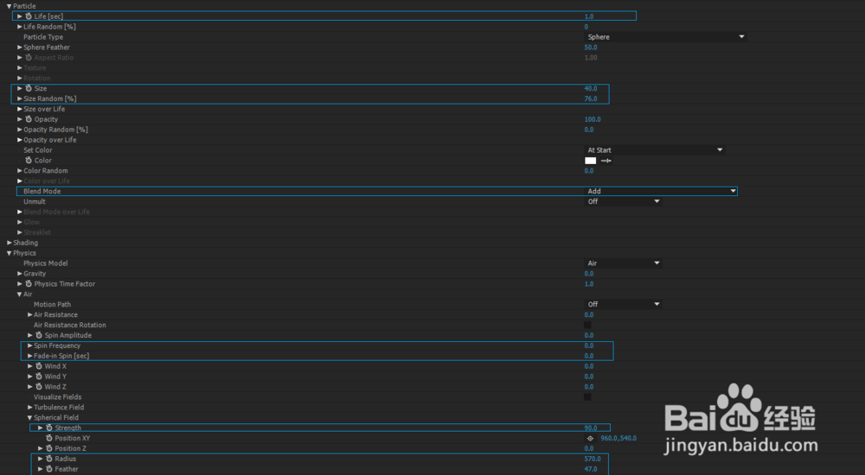Click Radius value 570.0
Image resolution: width=865 pixels, height=475 pixels.
(x=593, y=459)
